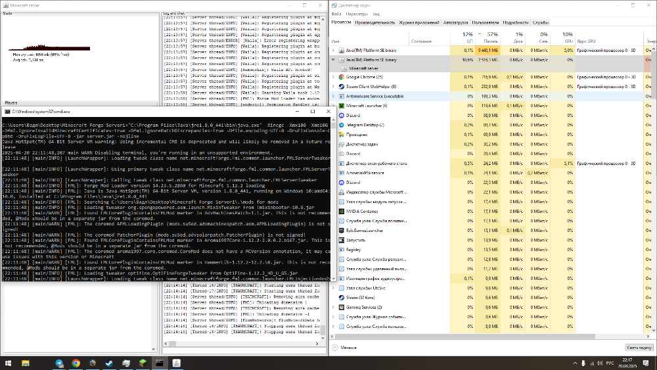
Task: Switch to Службы tab
Action: click(x=541, y=22)
